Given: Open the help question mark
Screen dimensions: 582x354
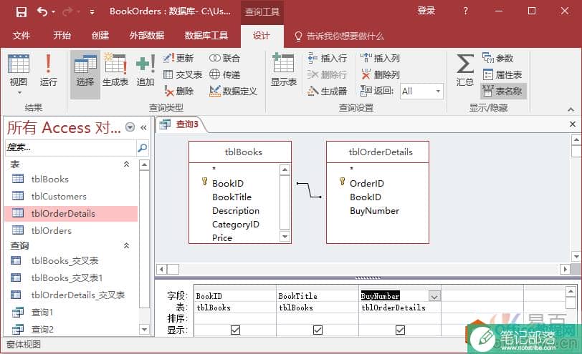Looking at the screenshot, I should point(465,11).
